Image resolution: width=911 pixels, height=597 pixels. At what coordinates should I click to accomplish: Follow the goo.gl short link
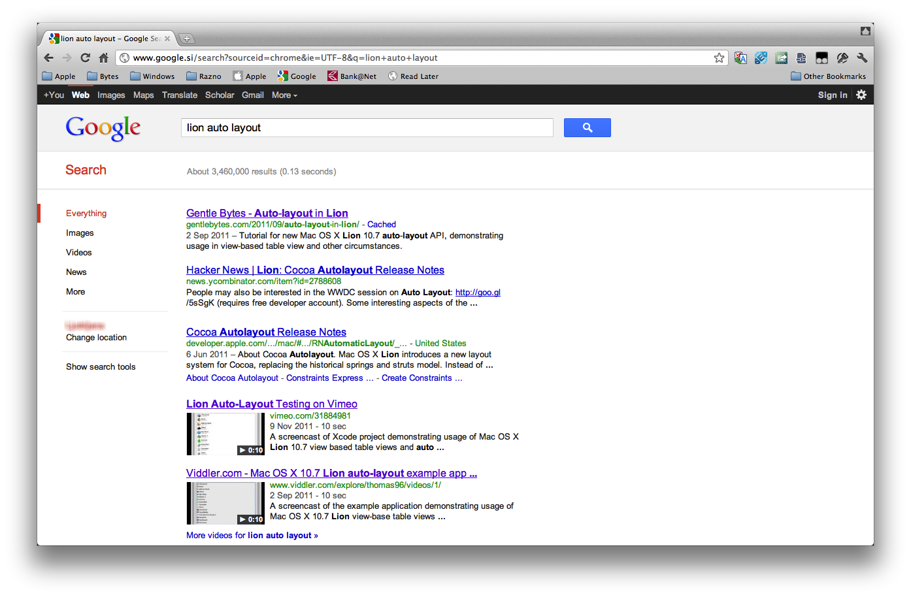coord(478,293)
